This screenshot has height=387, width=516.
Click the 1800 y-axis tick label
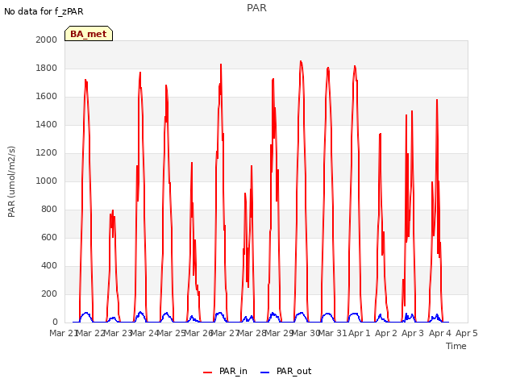click(47, 68)
